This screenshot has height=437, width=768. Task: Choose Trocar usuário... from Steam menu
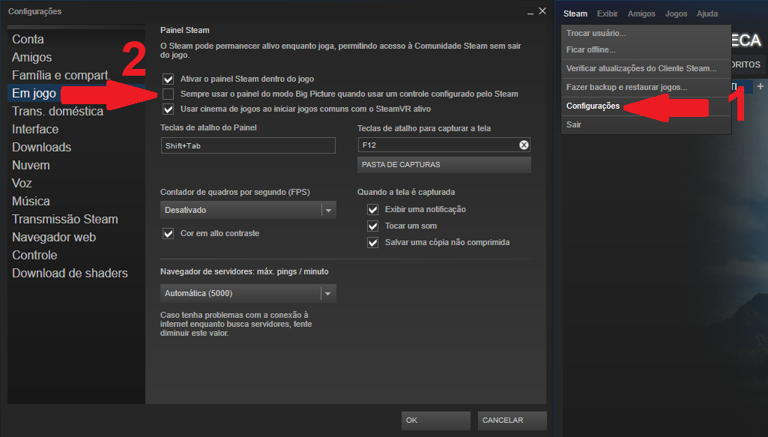[x=646, y=33]
